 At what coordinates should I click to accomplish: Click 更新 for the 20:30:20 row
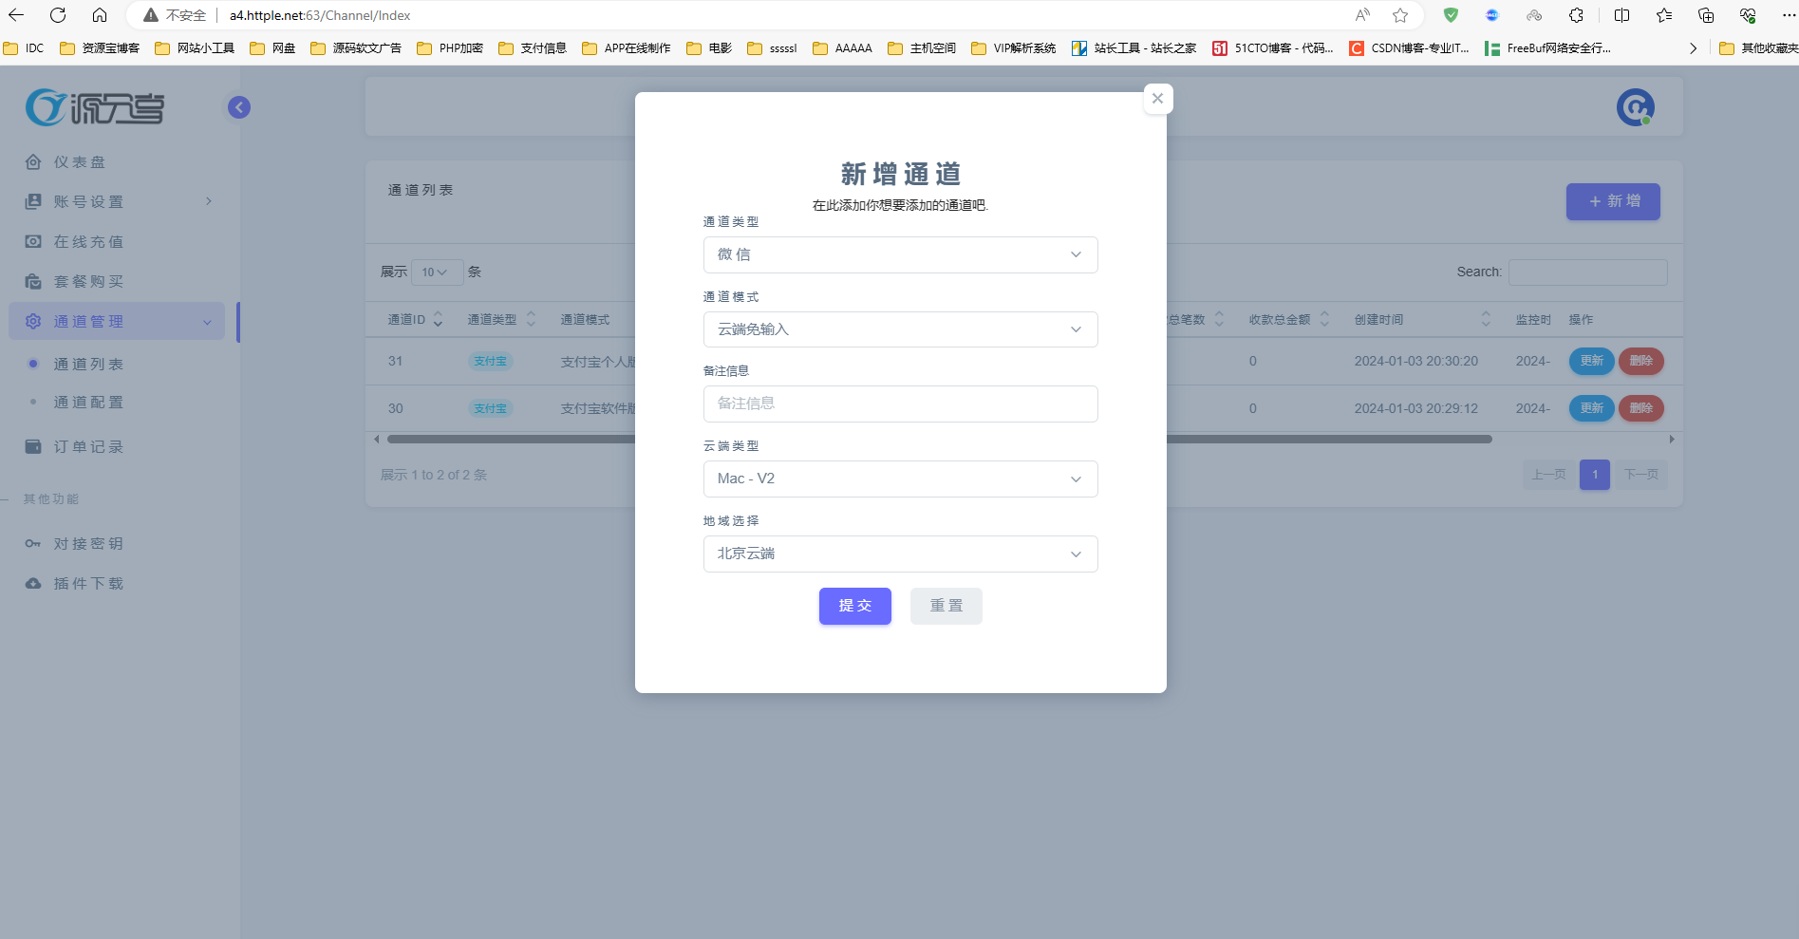(x=1591, y=361)
